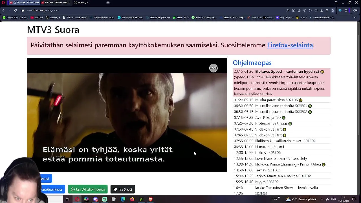
Task: Search tabs with top-right magnifier
Action: [336, 3]
